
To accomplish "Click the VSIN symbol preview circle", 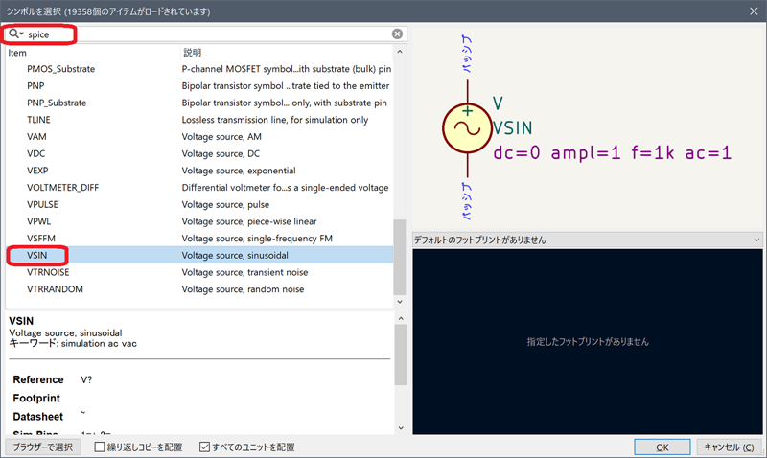I will click(x=467, y=128).
